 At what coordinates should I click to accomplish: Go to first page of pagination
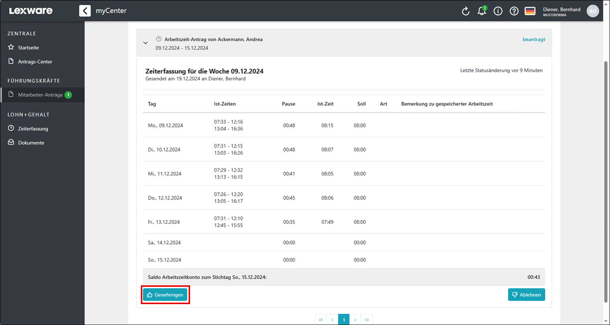(x=321, y=319)
